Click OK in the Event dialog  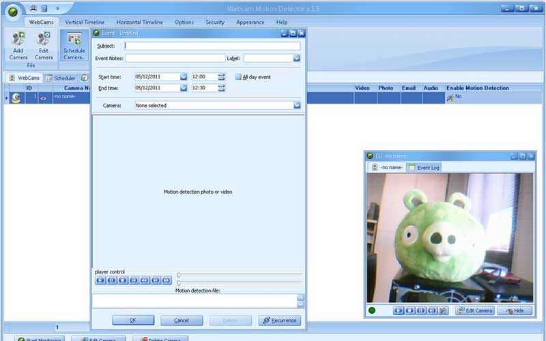click(133, 320)
